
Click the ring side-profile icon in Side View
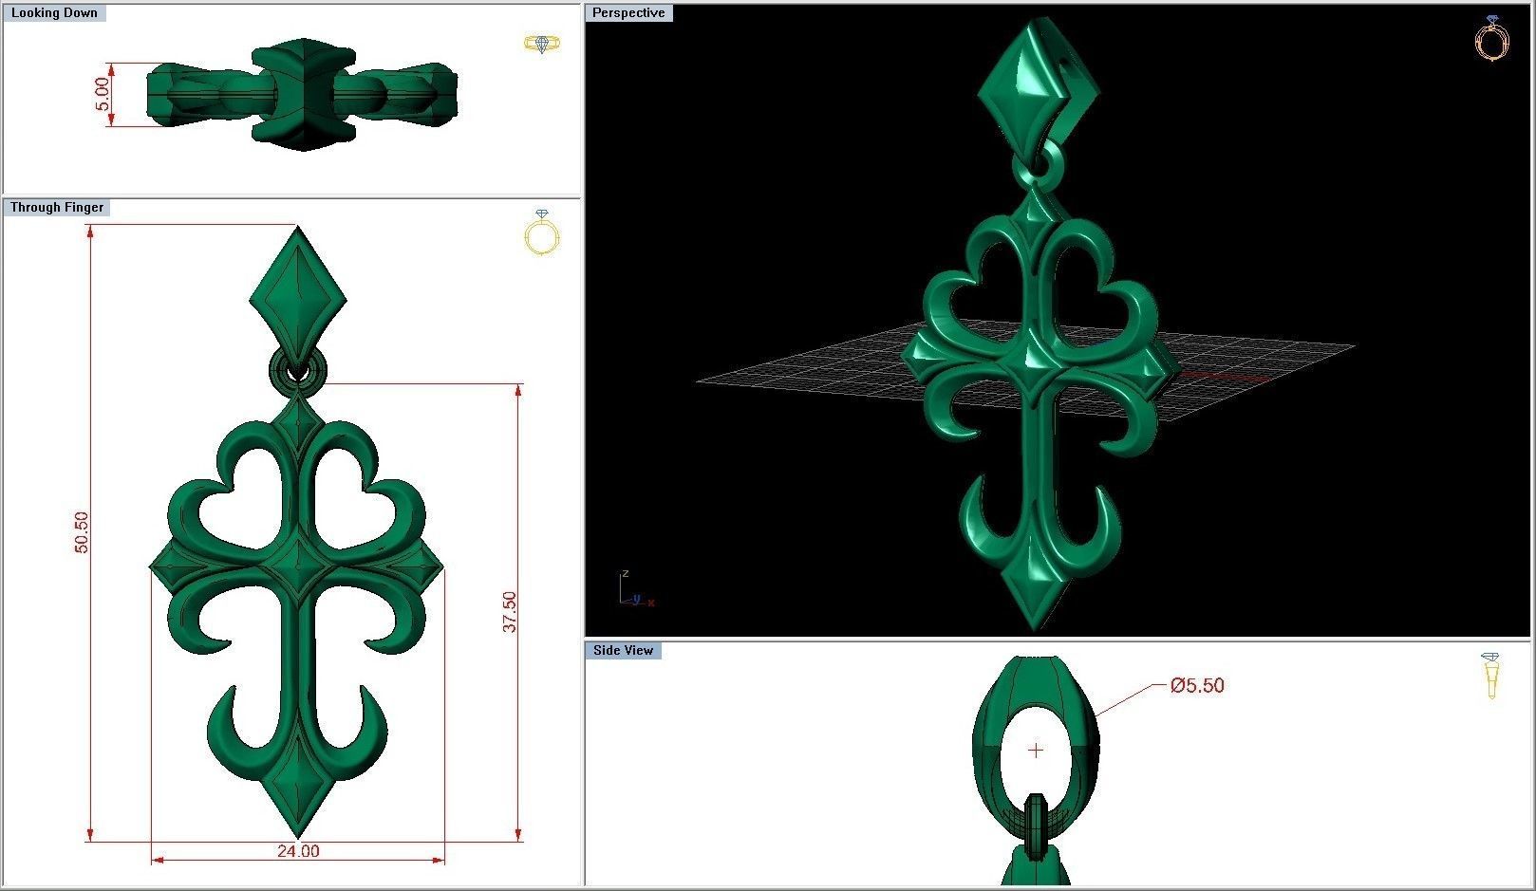pyautogui.click(x=1490, y=676)
